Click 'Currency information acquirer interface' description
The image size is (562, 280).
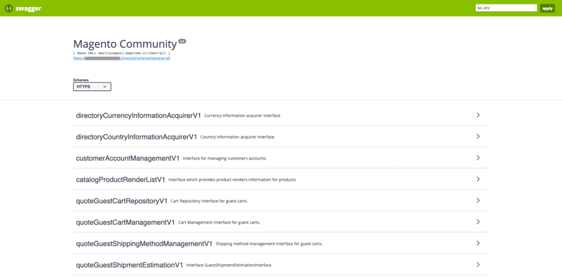242,116
